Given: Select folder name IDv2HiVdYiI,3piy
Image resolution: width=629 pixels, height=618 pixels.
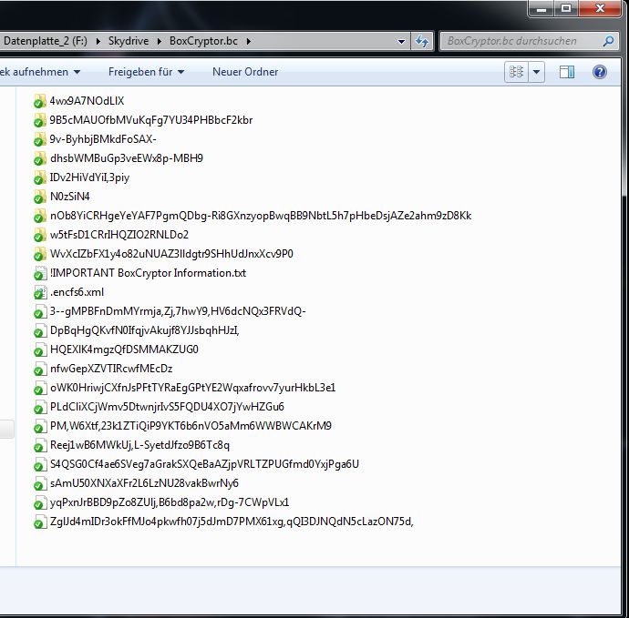Looking at the screenshot, I should coord(90,177).
